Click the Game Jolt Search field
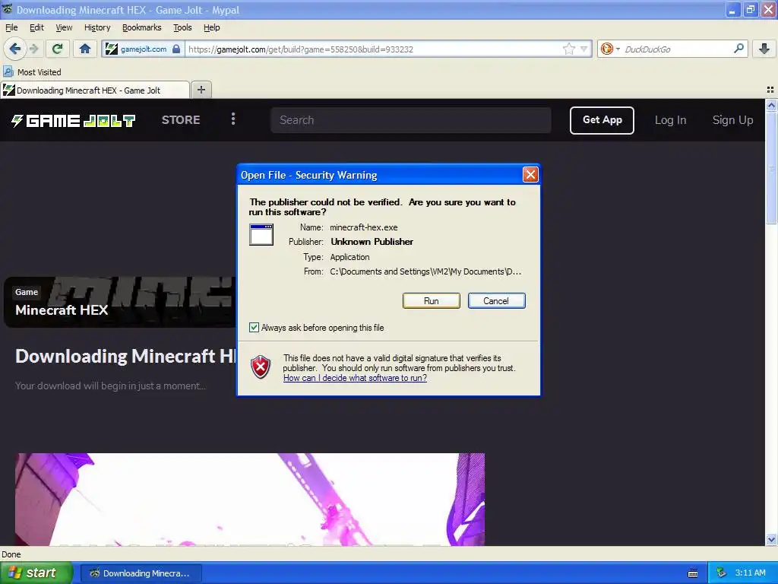The image size is (778, 584). pos(411,120)
